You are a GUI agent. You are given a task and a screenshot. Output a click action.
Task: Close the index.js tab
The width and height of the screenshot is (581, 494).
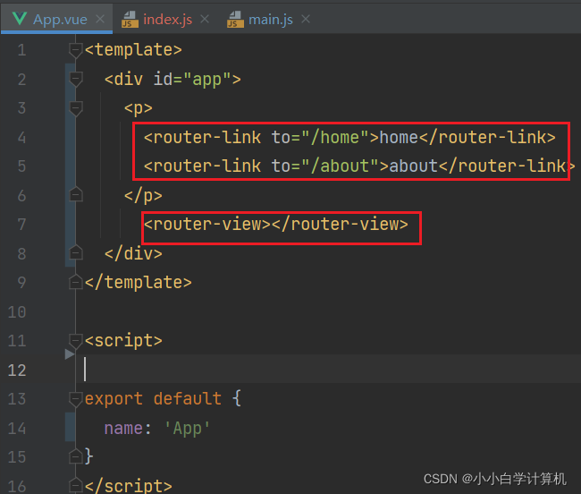[x=205, y=19]
